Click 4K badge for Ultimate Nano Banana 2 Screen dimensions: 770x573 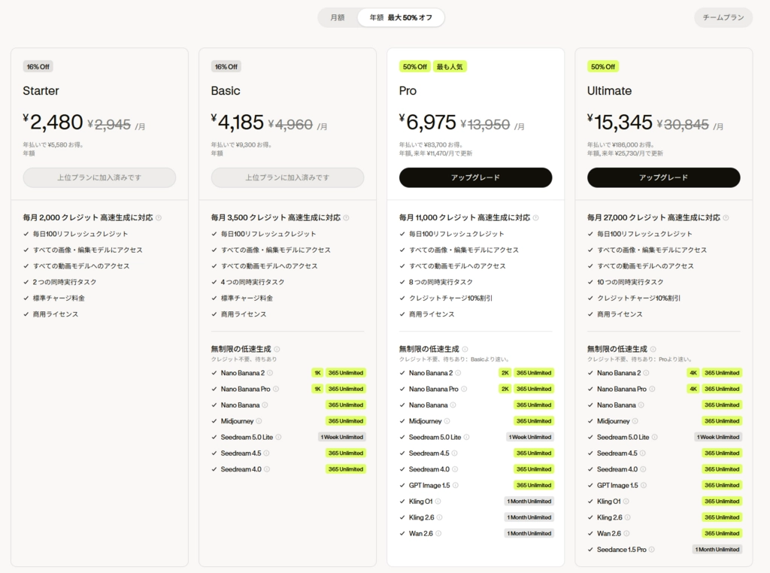click(693, 373)
